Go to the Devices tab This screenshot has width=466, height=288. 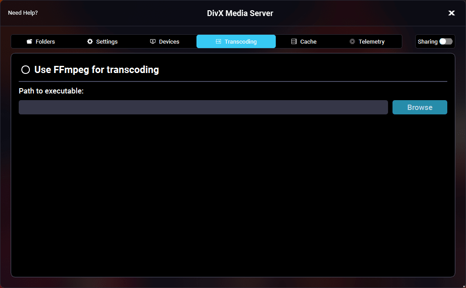coord(169,41)
